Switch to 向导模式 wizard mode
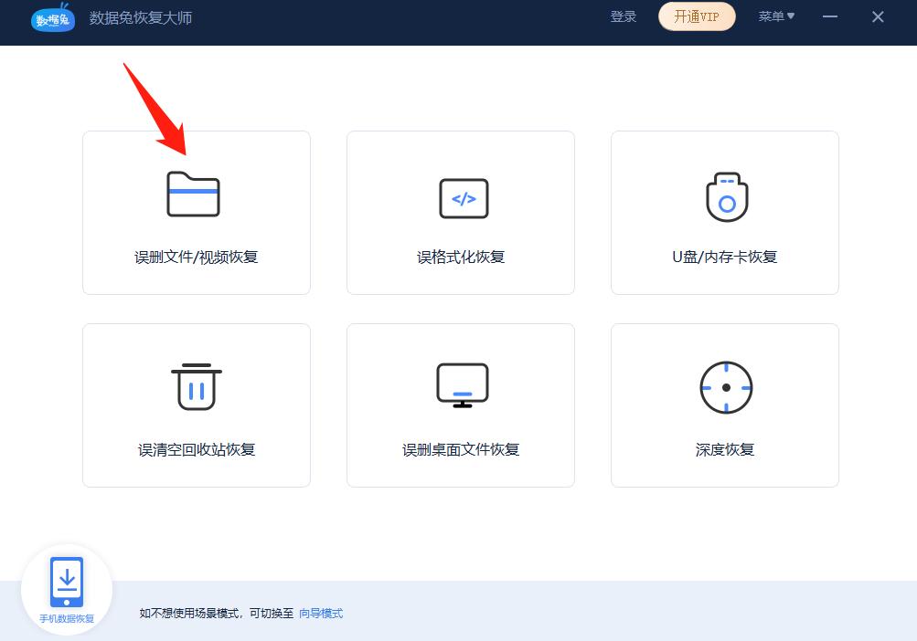This screenshot has height=641, width=917. (319, 613)
